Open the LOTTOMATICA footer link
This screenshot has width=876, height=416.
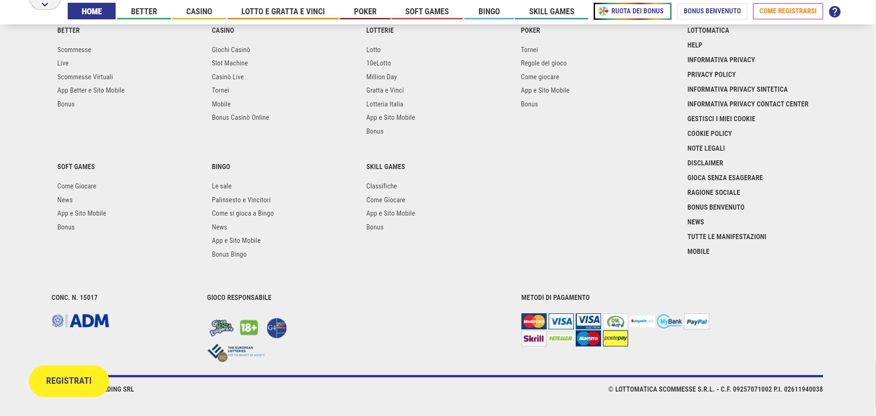click(708, 30)
